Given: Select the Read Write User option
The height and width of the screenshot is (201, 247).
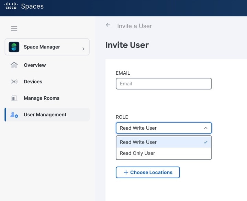Looking at the screenshot, I should (138, 142).
